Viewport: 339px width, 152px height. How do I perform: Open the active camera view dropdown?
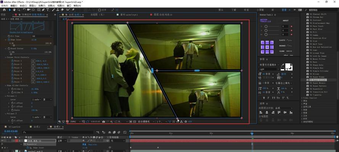pos(146,122)
